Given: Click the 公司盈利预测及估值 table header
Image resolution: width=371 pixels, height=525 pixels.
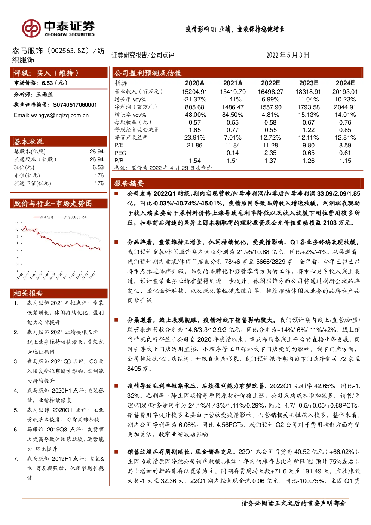Looking at the screenshot, I should [x=238, y=73].
